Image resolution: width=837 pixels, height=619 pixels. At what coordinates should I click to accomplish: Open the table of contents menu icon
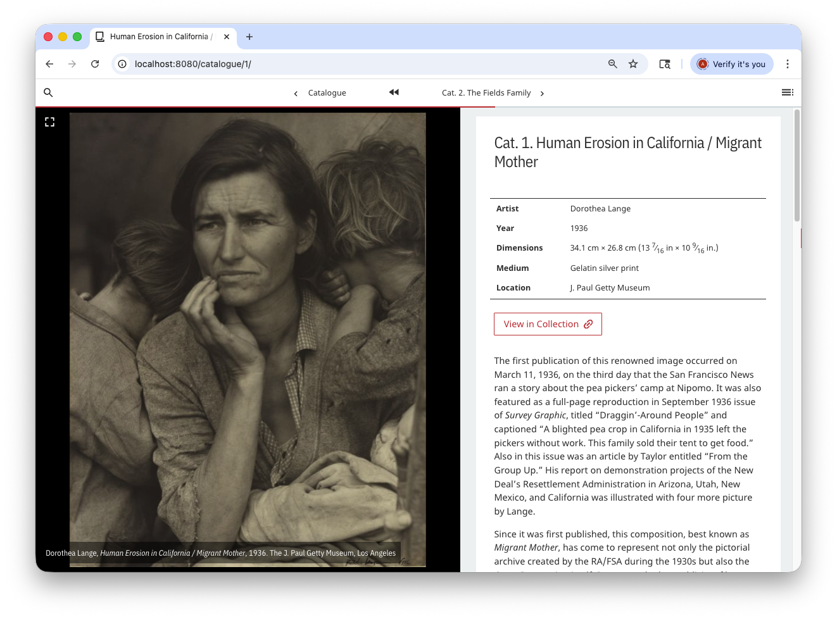coord(787,92)
